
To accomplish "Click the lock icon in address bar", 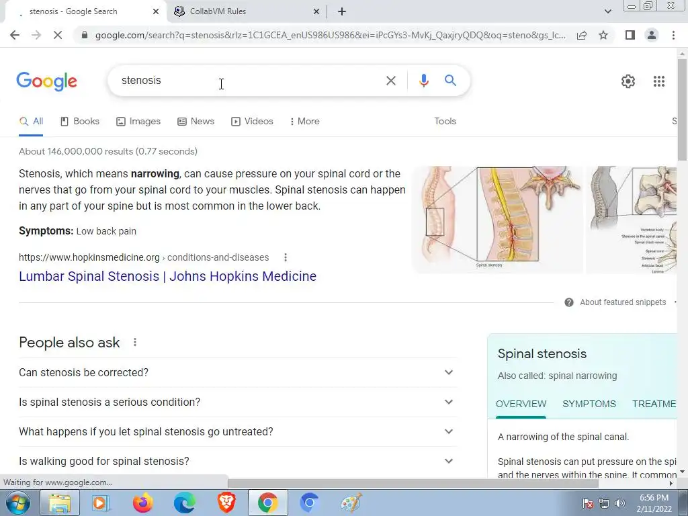I will (85, 35).
